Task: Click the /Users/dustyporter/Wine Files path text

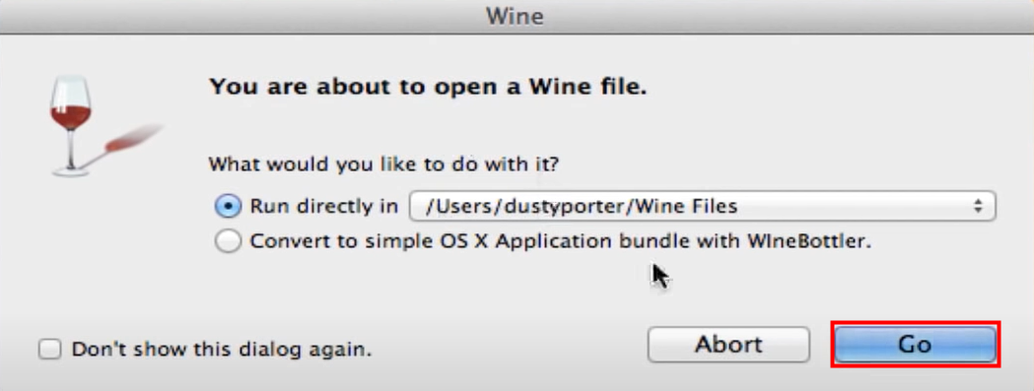Action: [581, 207]
